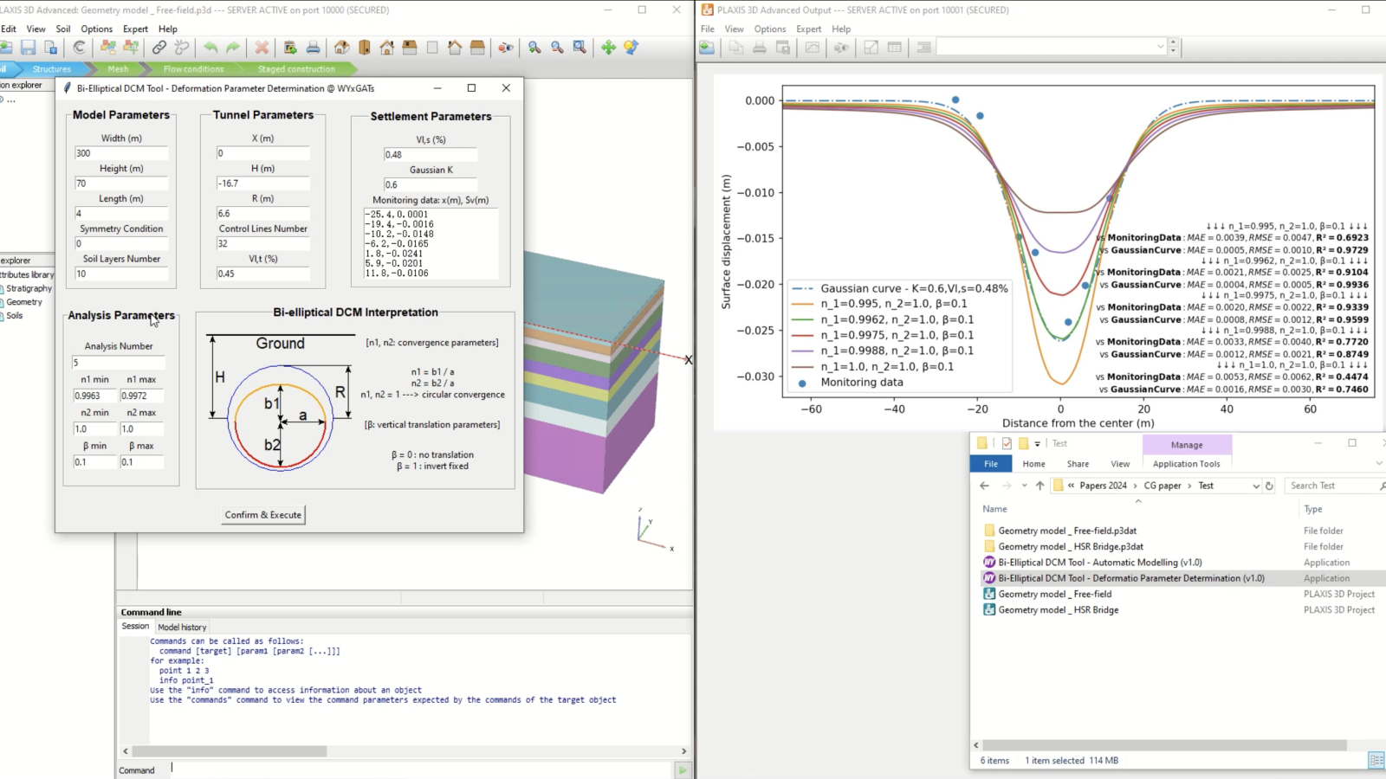The width and height of the screenshot is (1386, 779).
Task: Click the Search Test box in Explorer
Action: [1335, 486]
